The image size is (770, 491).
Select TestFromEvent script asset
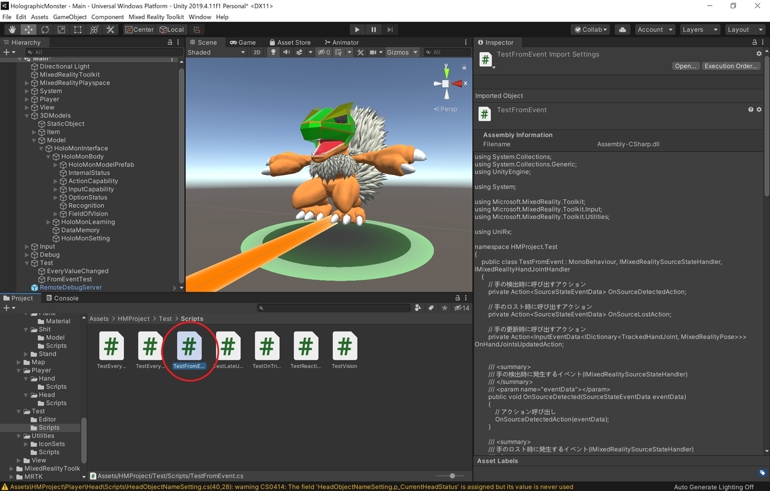point(189,351)
